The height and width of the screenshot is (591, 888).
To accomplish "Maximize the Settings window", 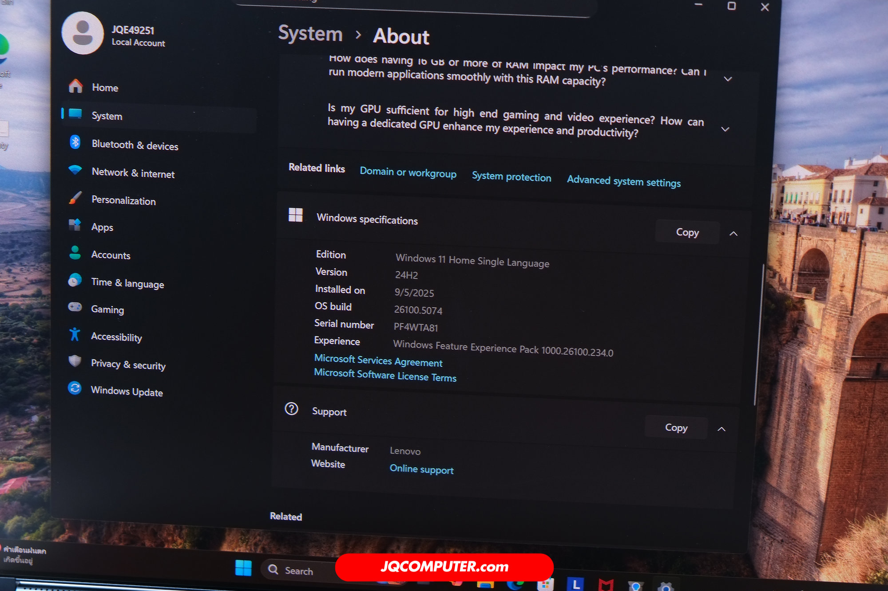I will [732, 6].
